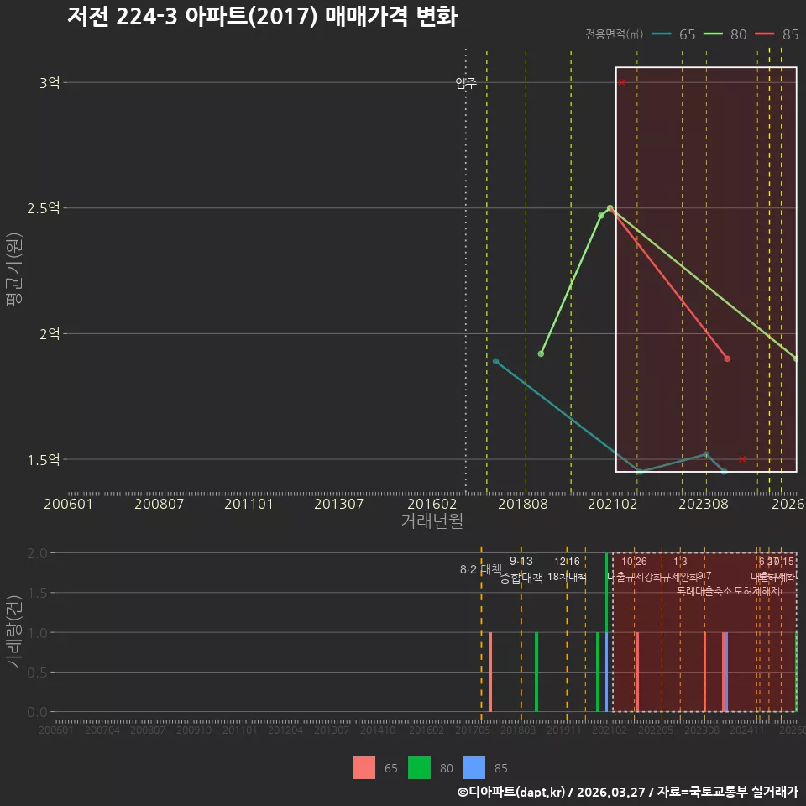Click the teal 65 line legend marker
Screen dimensions: 806x806
pos(662,34)
